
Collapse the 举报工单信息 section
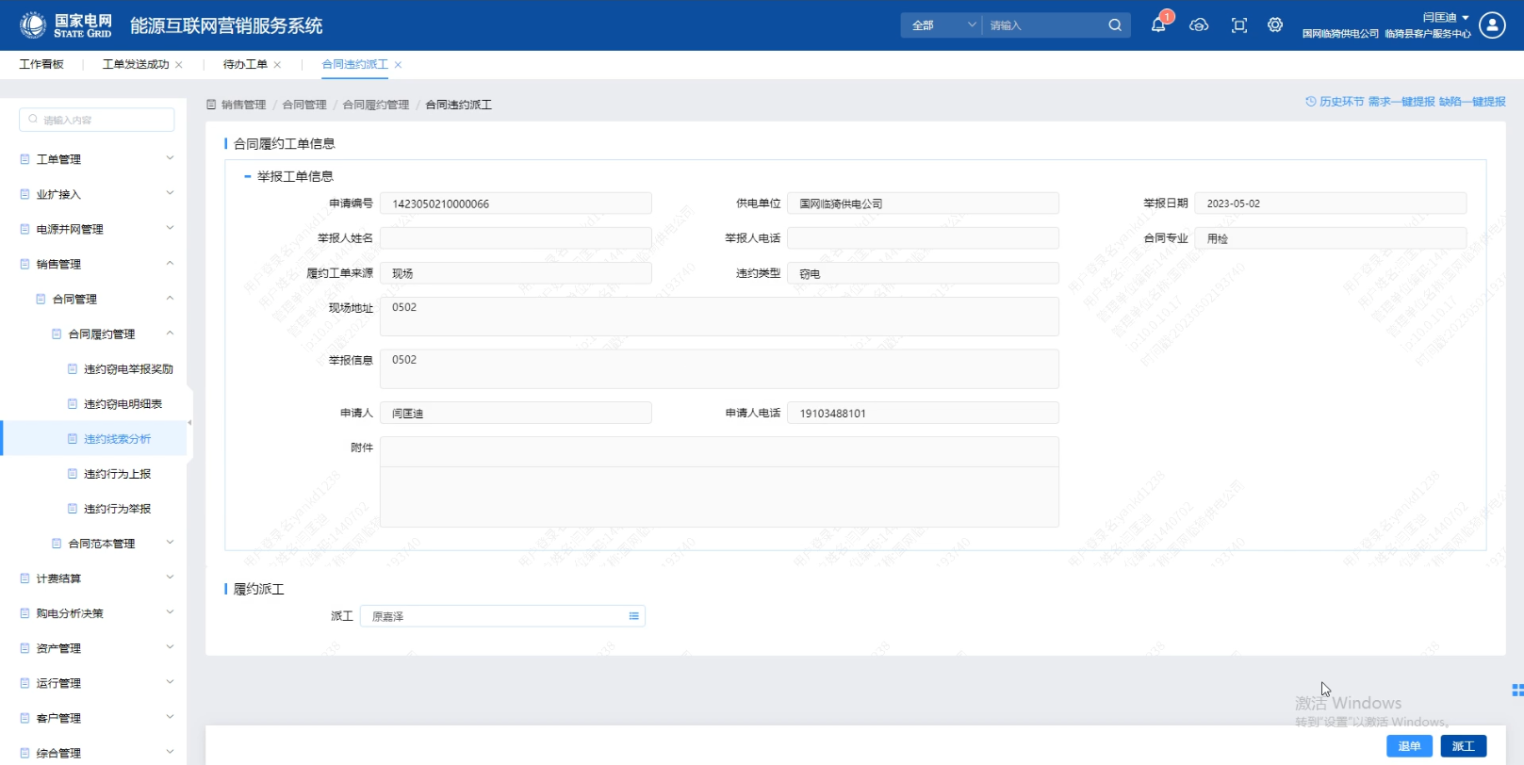pyautogui.click(x=248, y=176)
